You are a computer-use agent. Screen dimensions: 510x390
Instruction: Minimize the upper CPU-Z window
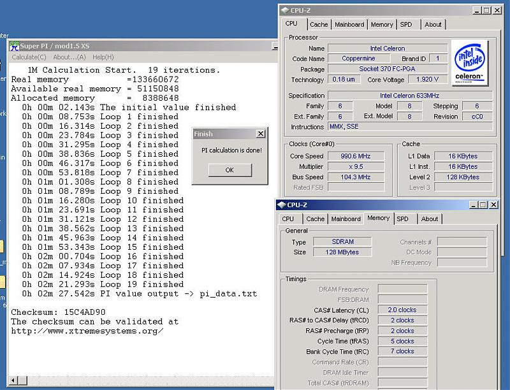tap(476, 10)
